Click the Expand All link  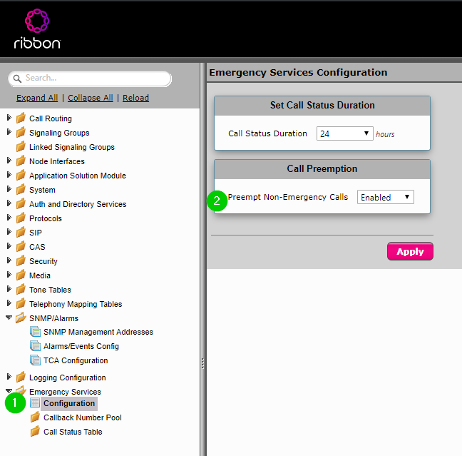point(37,98)
